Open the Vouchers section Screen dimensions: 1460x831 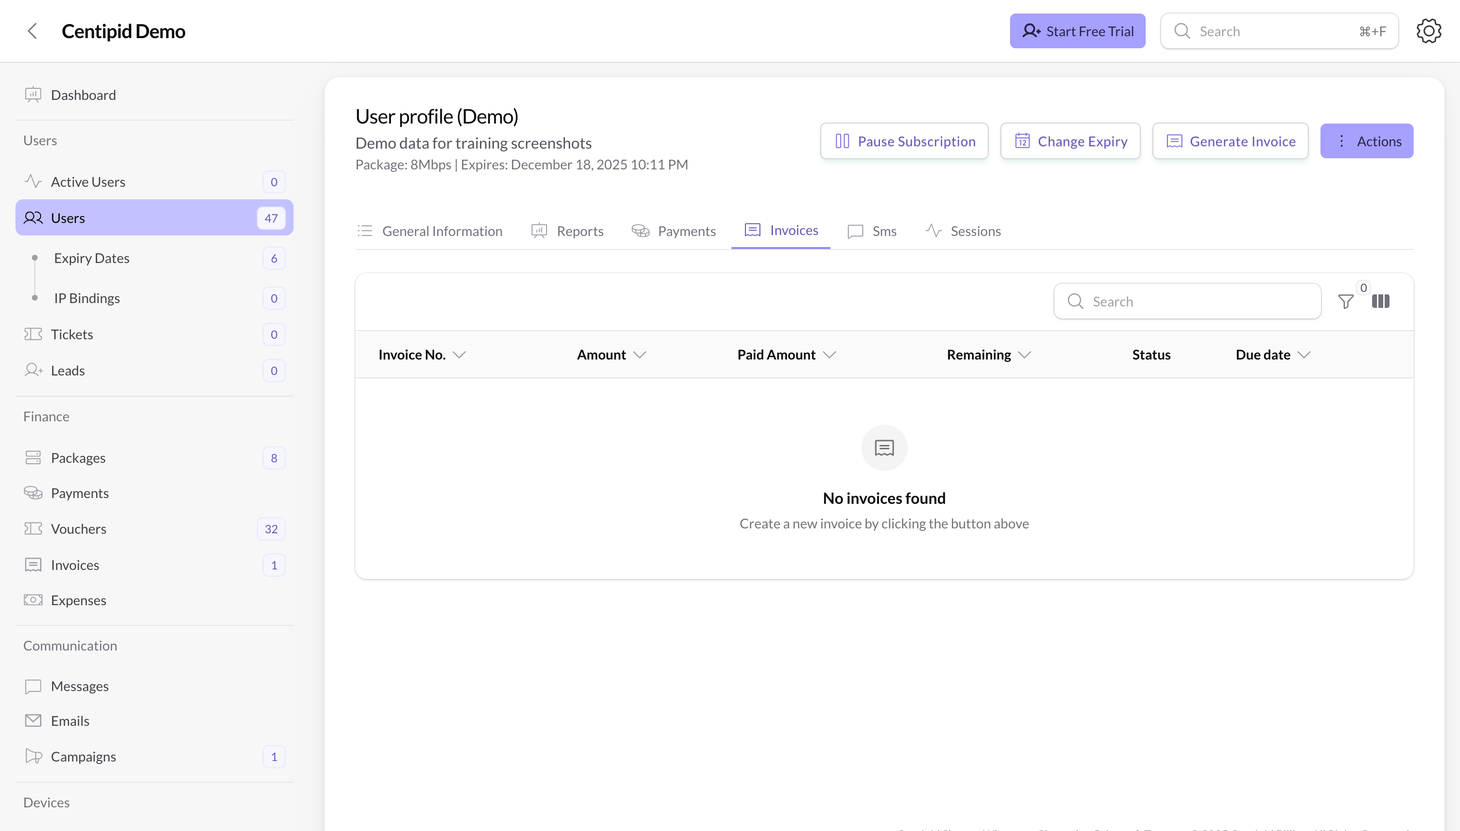coord(79,528)
